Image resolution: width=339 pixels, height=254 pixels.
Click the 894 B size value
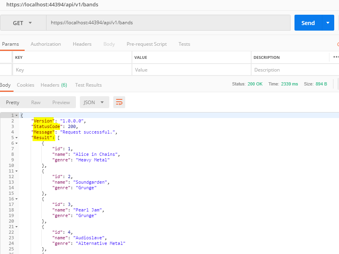pos(321,84)
